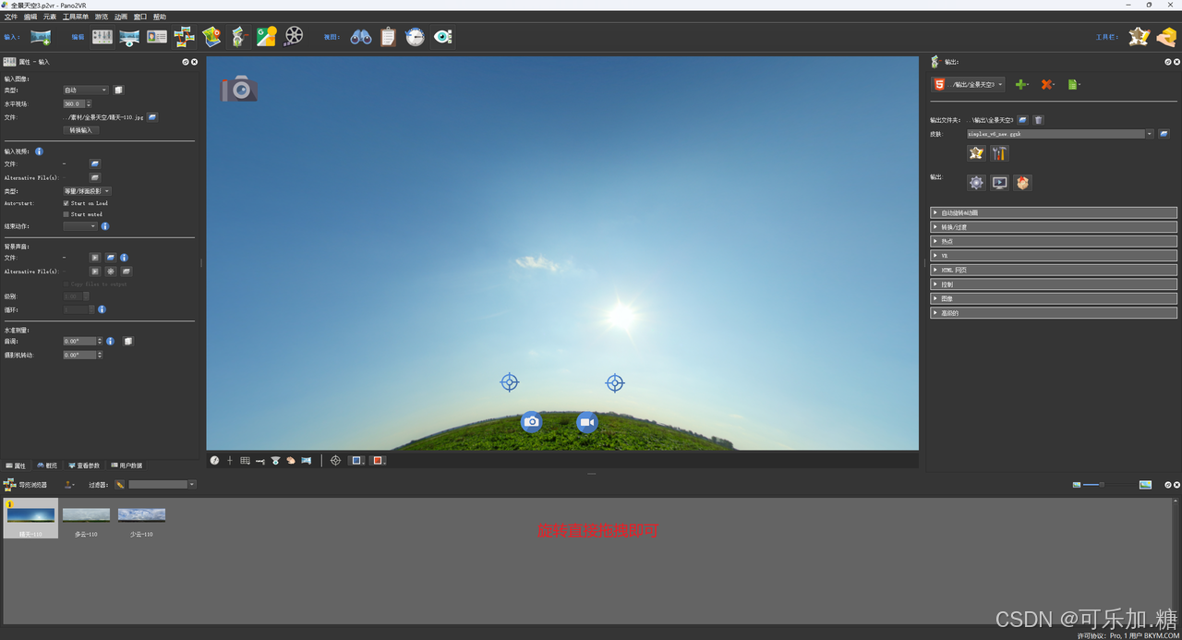The image size is (1182, 640).
Task: Expand HTML 网页 section
Action: click(x=1054, y=270)
